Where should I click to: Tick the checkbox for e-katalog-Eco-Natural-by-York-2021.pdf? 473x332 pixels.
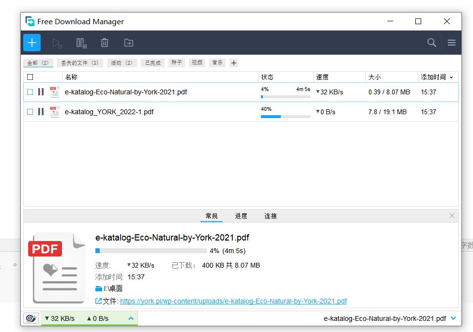[x=30, y=92]
